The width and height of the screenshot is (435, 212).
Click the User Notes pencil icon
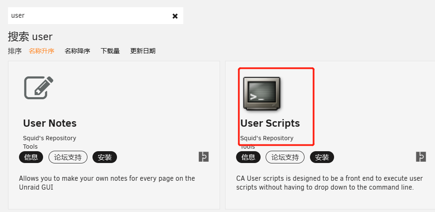tap(38, 87)
